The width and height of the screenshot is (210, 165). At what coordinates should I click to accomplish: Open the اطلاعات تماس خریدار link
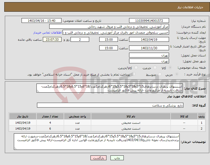[x=47, y=32]
